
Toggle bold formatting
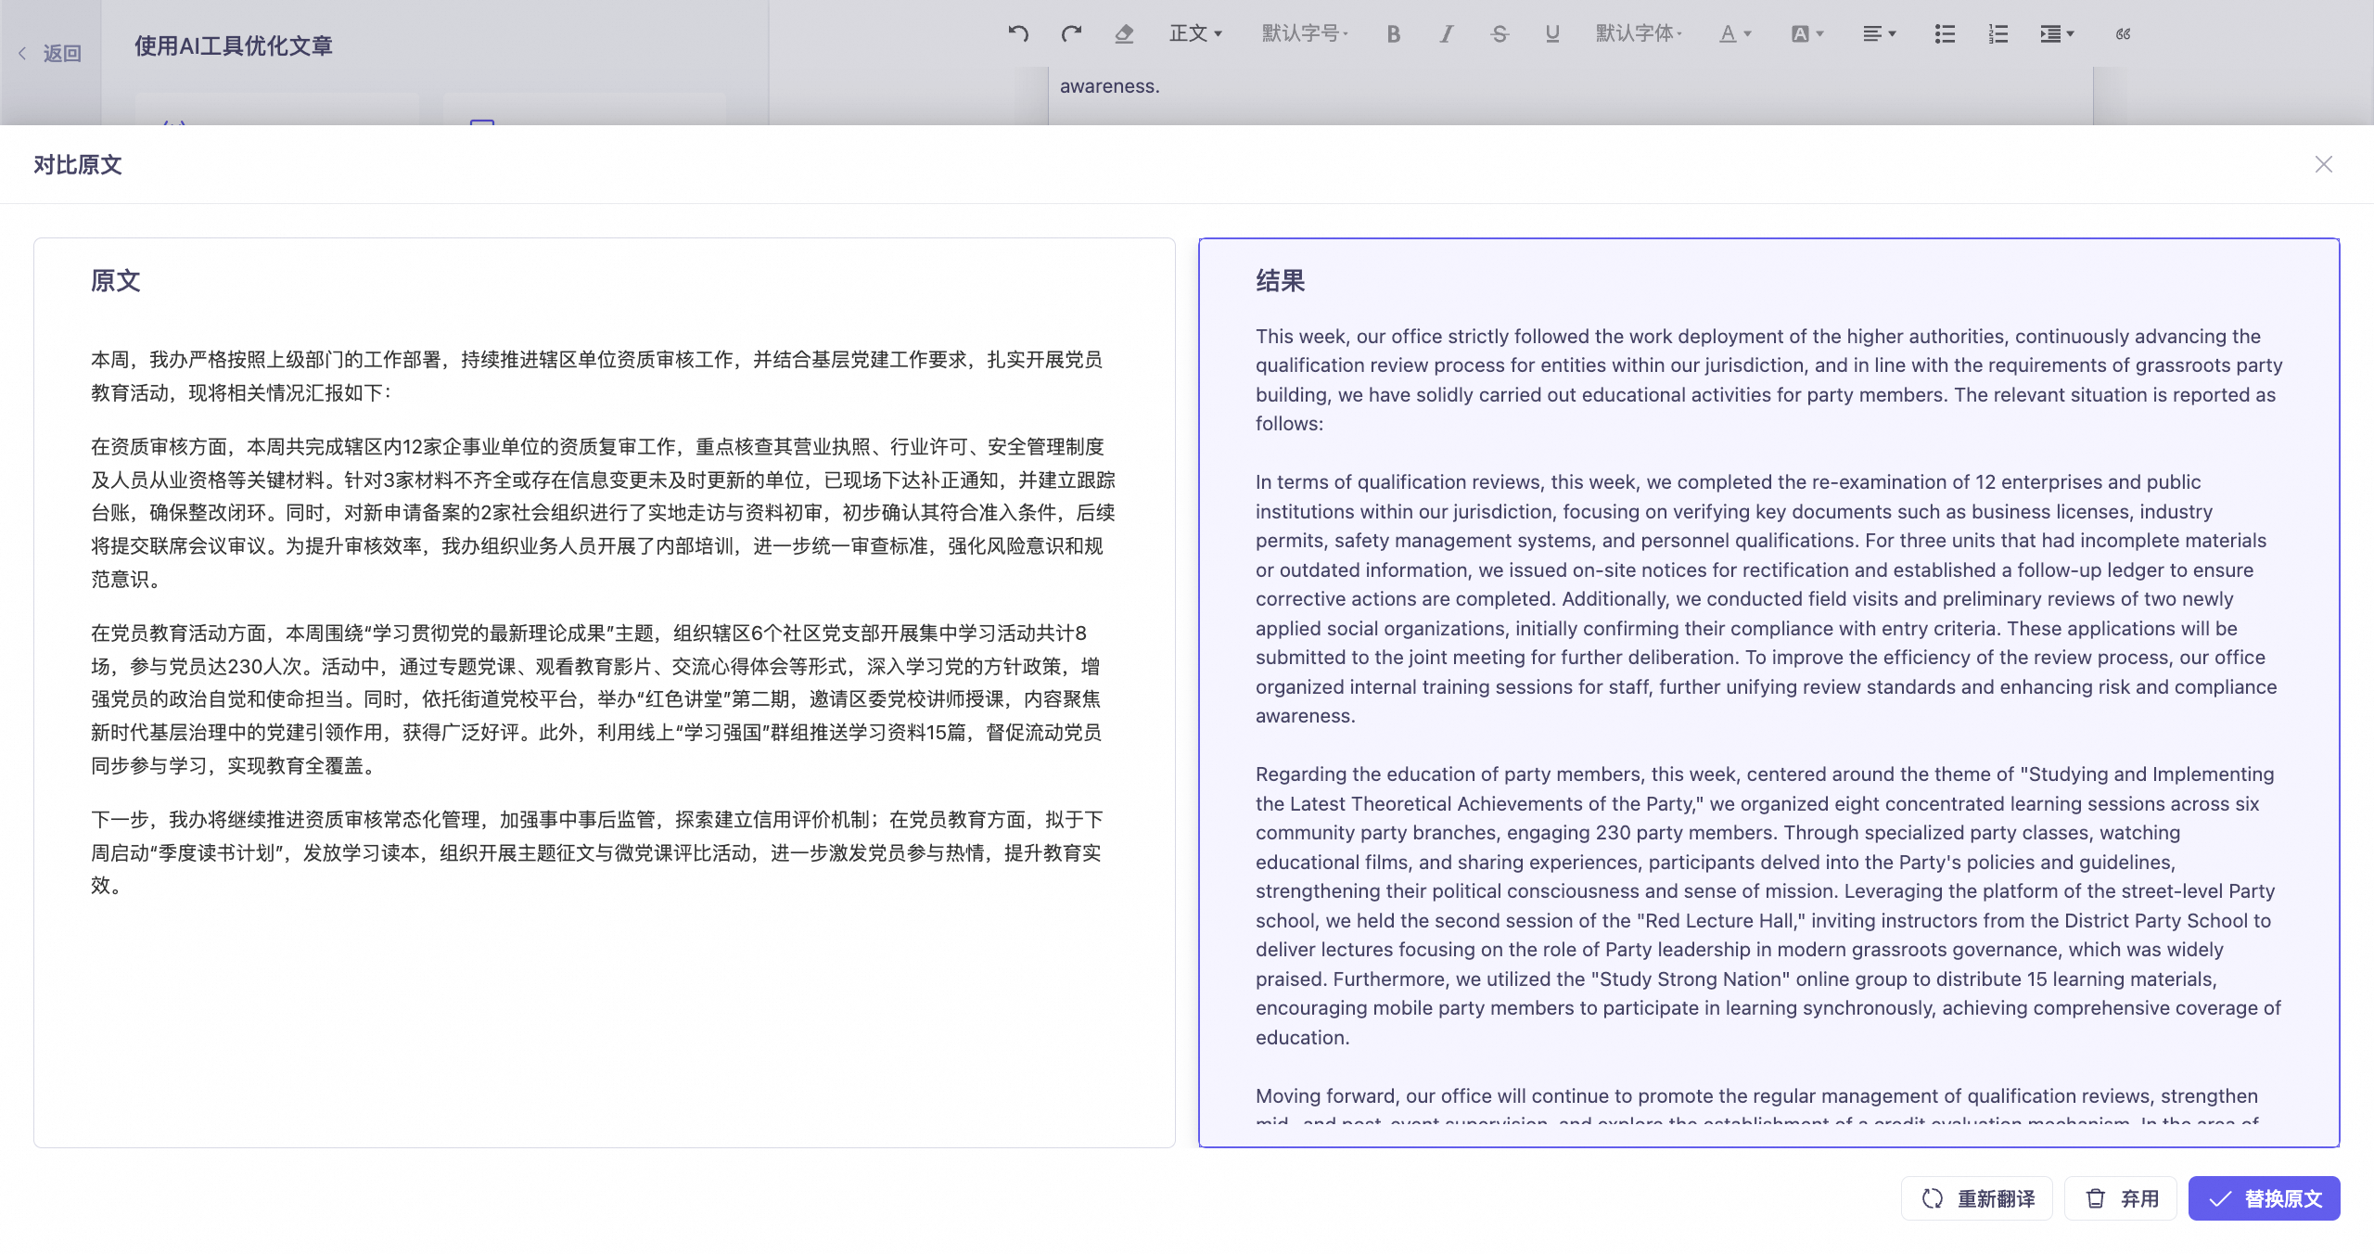tap(1393, 34)
